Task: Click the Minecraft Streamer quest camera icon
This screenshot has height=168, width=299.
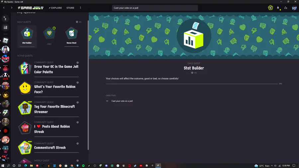Action: pos(25,108)
